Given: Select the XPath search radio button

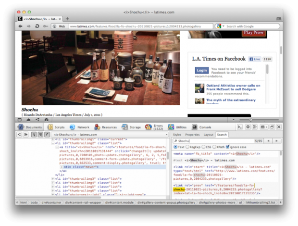Looking at the screenshot, I should coord(214,147).
